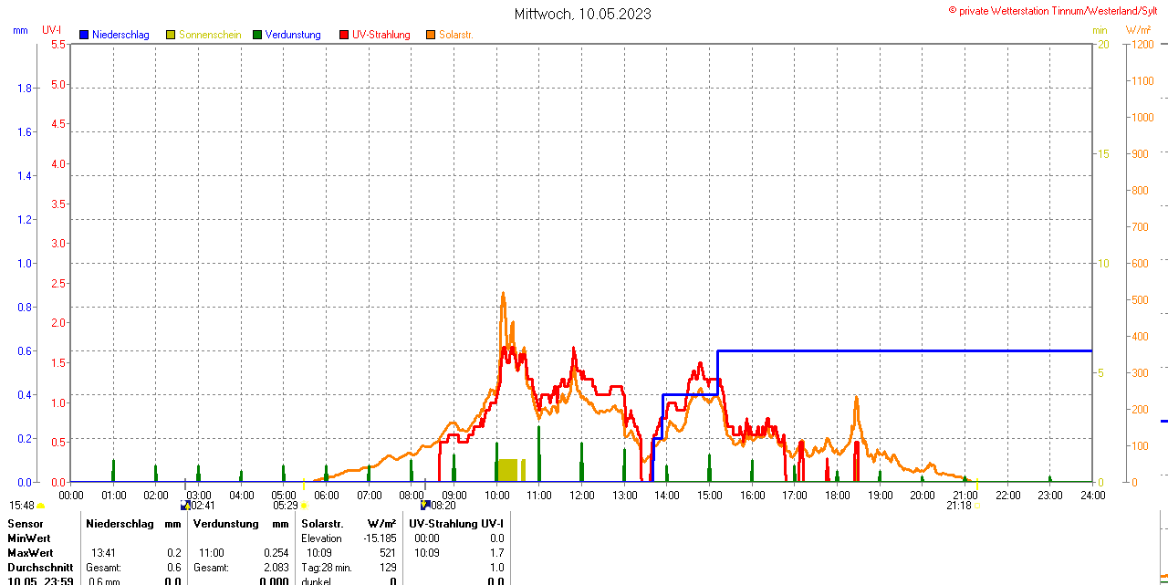Click the Sensor header in data table
Image resolution: width=1168 pixels, height=585 pixels.
click(x=25, y=524)
